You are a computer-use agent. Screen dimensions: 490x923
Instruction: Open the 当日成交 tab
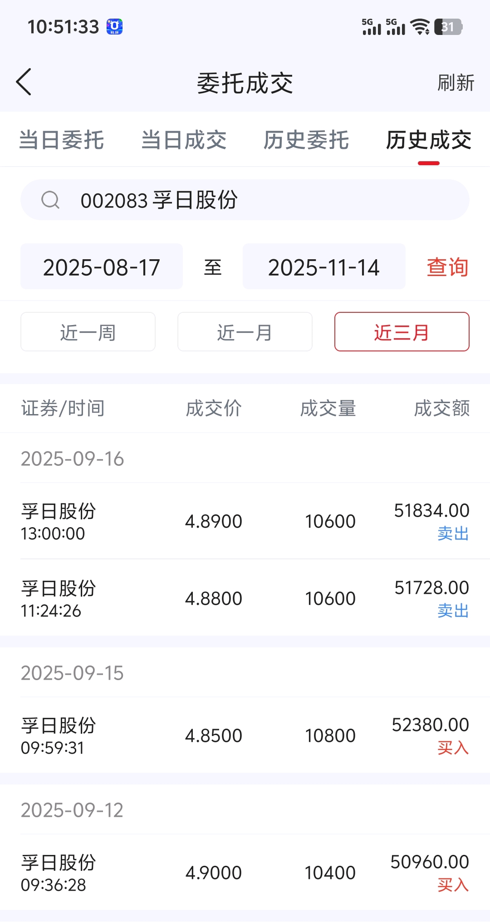tap(184, 140)
